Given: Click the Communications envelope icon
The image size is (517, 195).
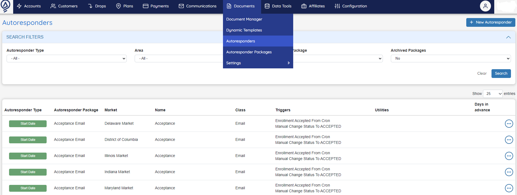Looking at the screenshot, I should (181, 6).
